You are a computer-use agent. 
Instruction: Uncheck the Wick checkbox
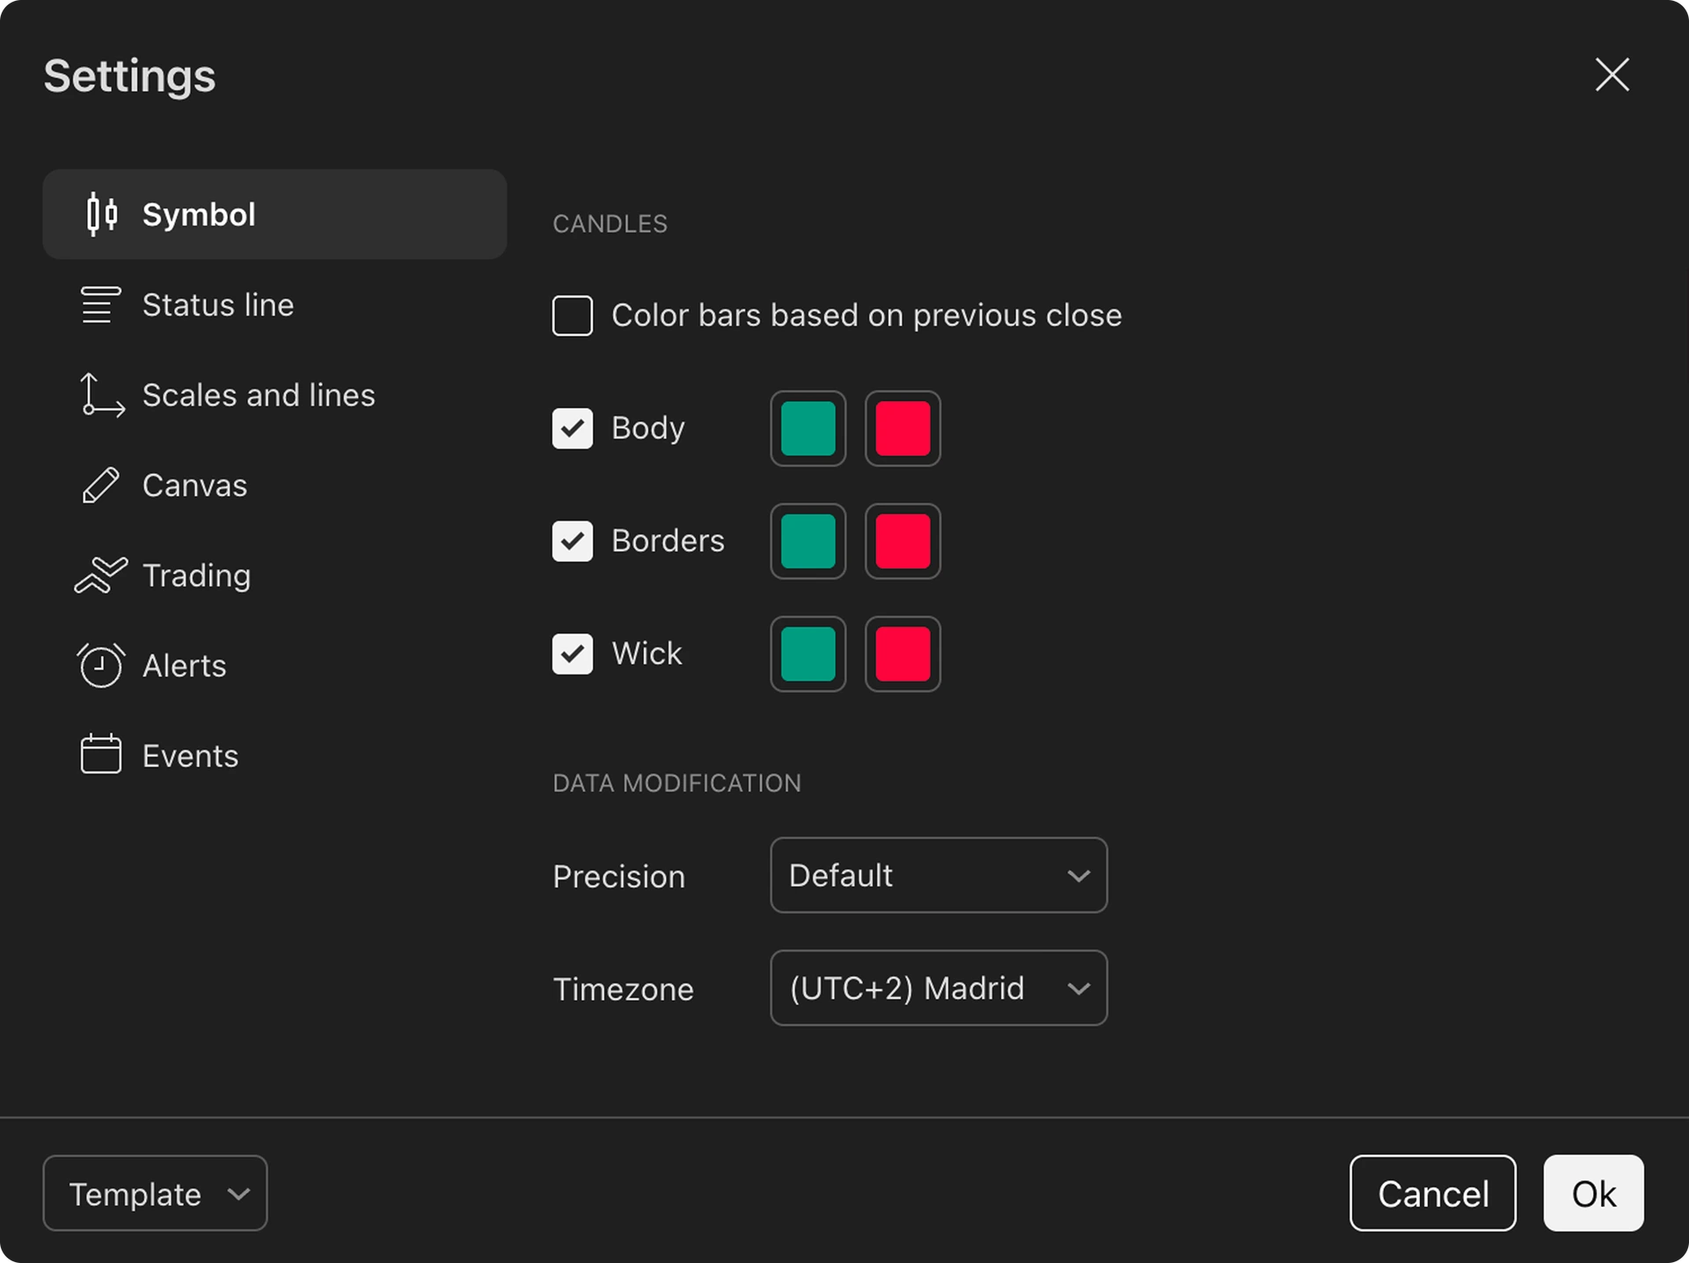pyautogui.click(x=572, y=653)
